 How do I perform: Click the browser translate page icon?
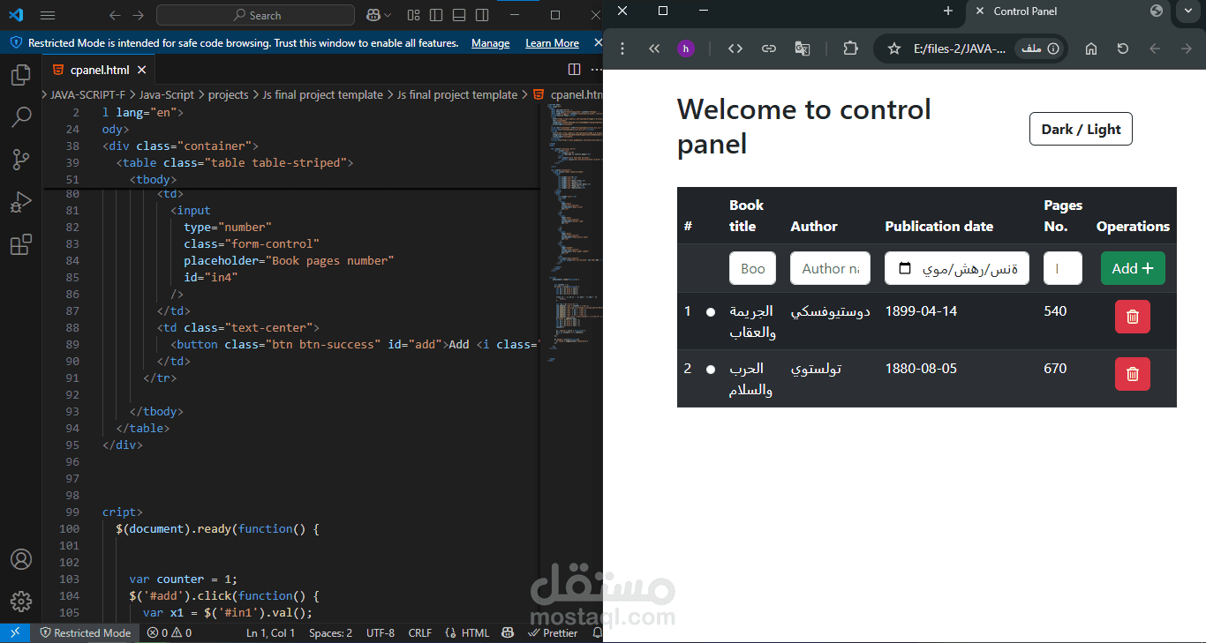(803, 49)
